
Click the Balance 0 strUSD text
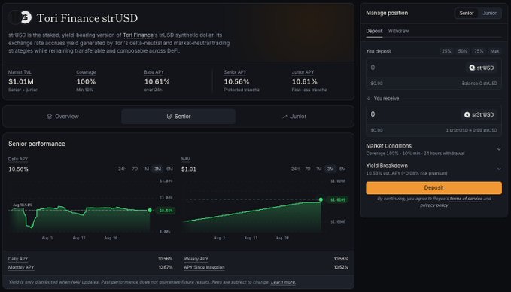(479, 84)
